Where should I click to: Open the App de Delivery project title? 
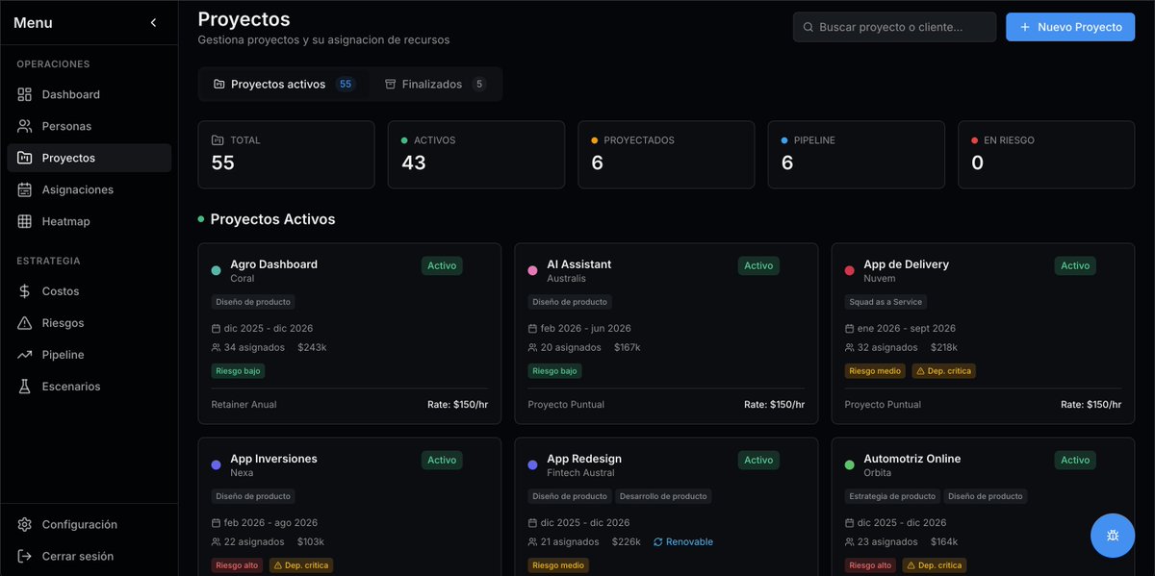pos(906,264)
